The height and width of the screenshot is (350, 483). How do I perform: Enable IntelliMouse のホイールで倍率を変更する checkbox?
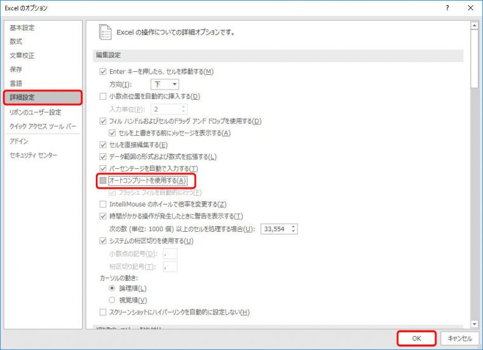click(x=103, y=204)
